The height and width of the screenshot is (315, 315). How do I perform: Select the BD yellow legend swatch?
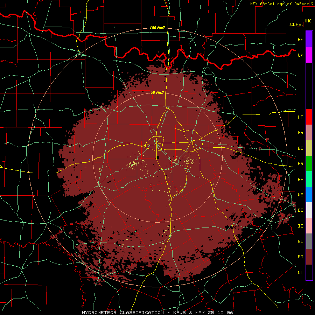(x=309, y=148)
